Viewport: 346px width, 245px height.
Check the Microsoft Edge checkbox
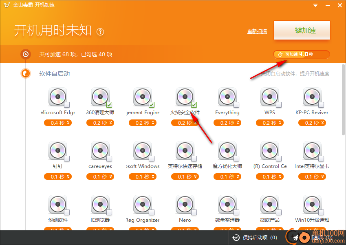67,105
